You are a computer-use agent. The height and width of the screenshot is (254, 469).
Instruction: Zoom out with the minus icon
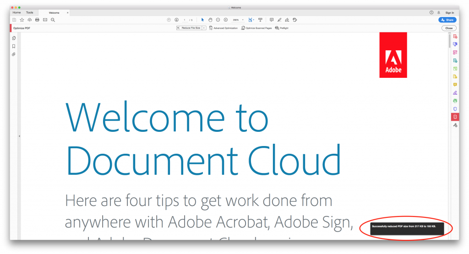click(x=218, y=20)
